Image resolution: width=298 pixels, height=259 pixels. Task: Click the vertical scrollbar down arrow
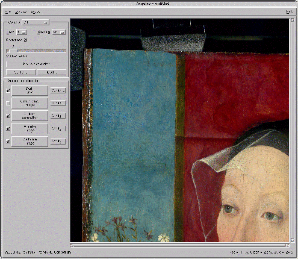[x=293, y=240]
